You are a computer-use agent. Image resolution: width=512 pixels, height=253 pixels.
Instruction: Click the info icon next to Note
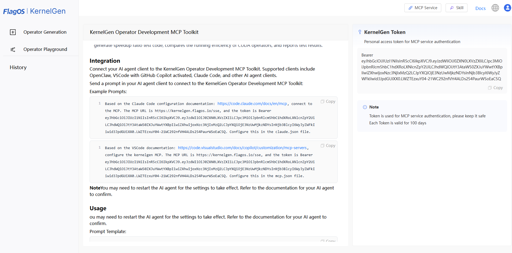(365, 107)
